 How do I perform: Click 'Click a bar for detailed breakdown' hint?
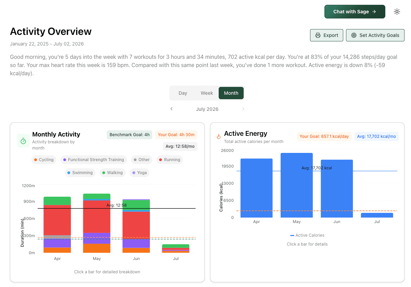tap(107, 272)
